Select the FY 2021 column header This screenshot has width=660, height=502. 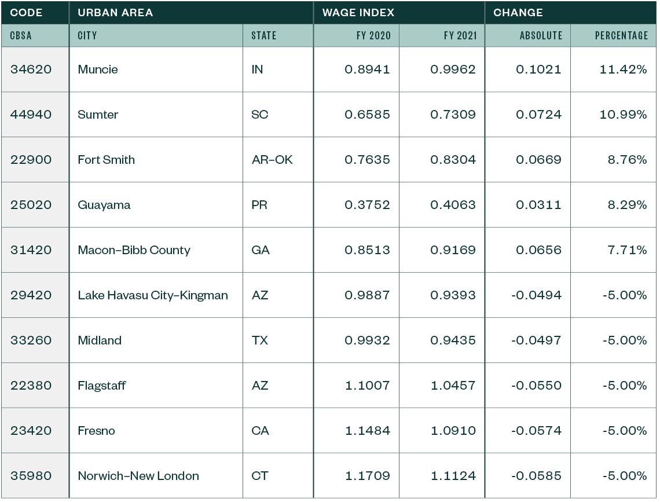click(x=460, y=36)
